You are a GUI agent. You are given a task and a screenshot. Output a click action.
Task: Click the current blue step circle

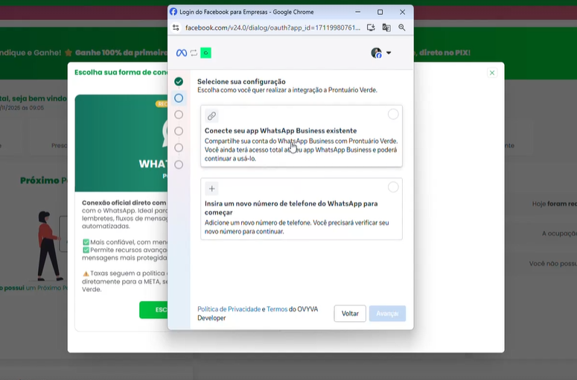coord(179,98)
